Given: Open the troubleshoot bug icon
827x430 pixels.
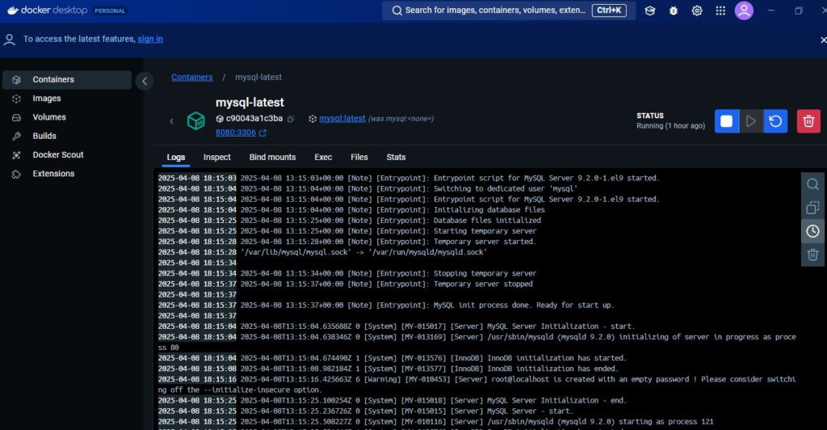Looking at the screenshot, I should [x=674, y=11].
